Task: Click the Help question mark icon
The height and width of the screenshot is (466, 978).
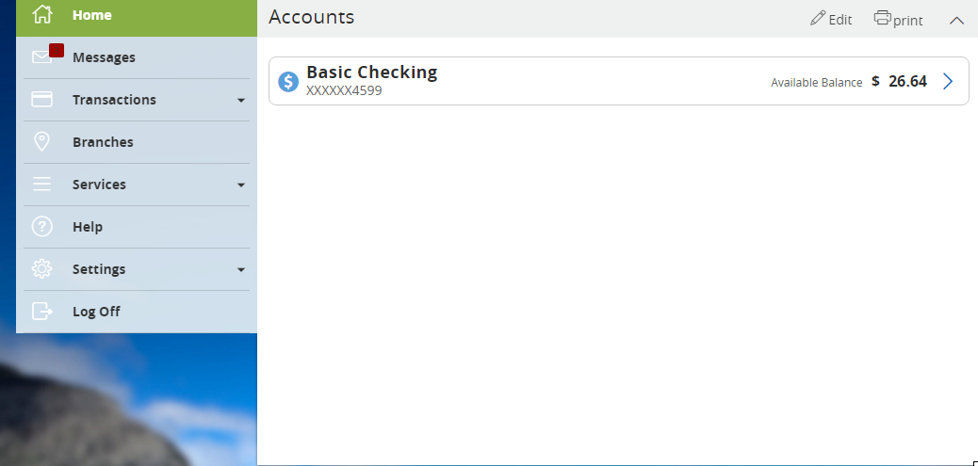Action: (x=41, y=227)
